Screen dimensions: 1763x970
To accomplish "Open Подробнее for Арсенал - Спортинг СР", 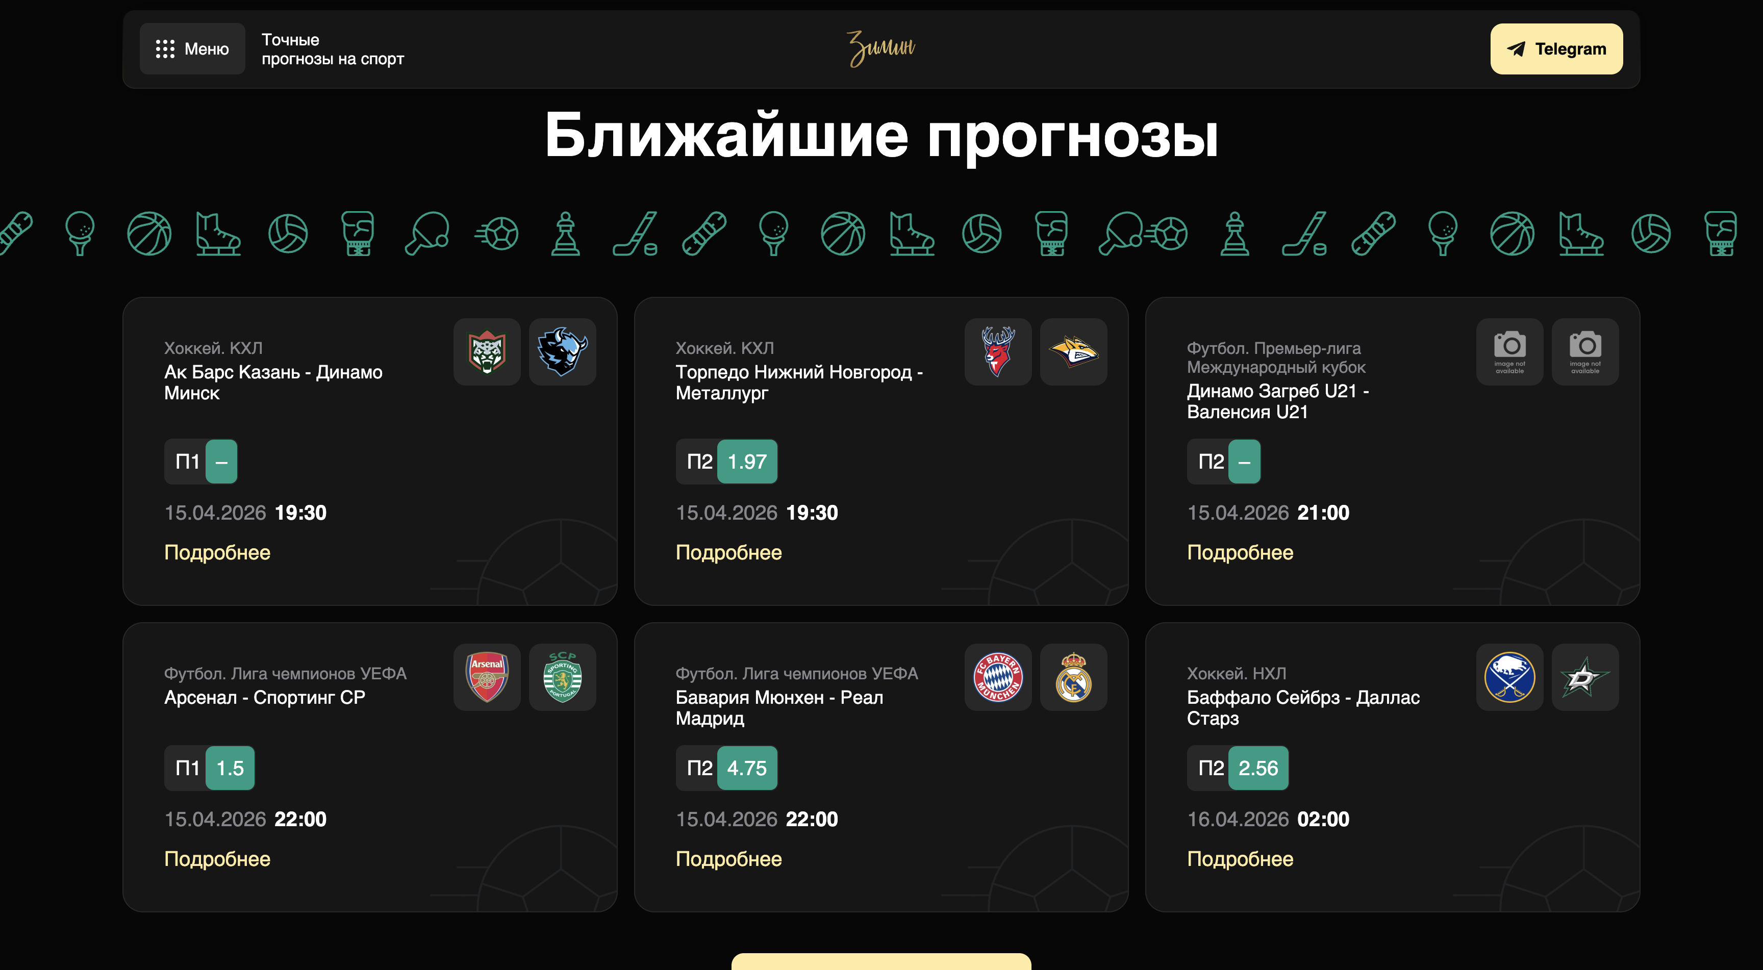I will [x=217, y=858].
